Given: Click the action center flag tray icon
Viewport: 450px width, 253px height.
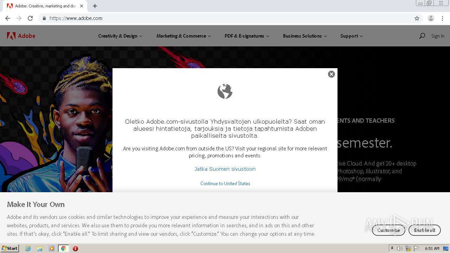Looking at the screenshot, I should (x=417, y=248).
